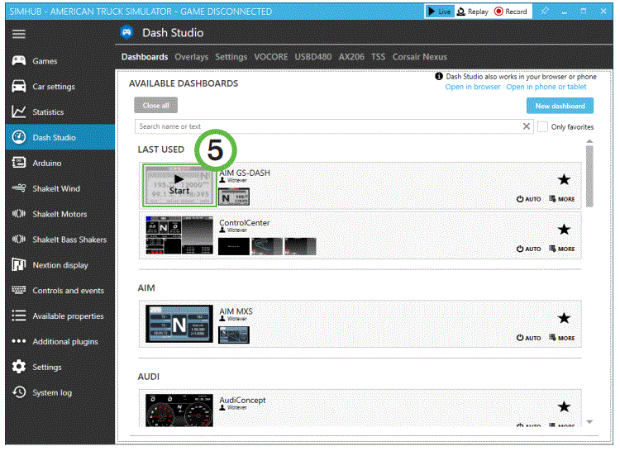Open the USBD480 tab
This screenshot has height=451, width=620.
[312, 57]
